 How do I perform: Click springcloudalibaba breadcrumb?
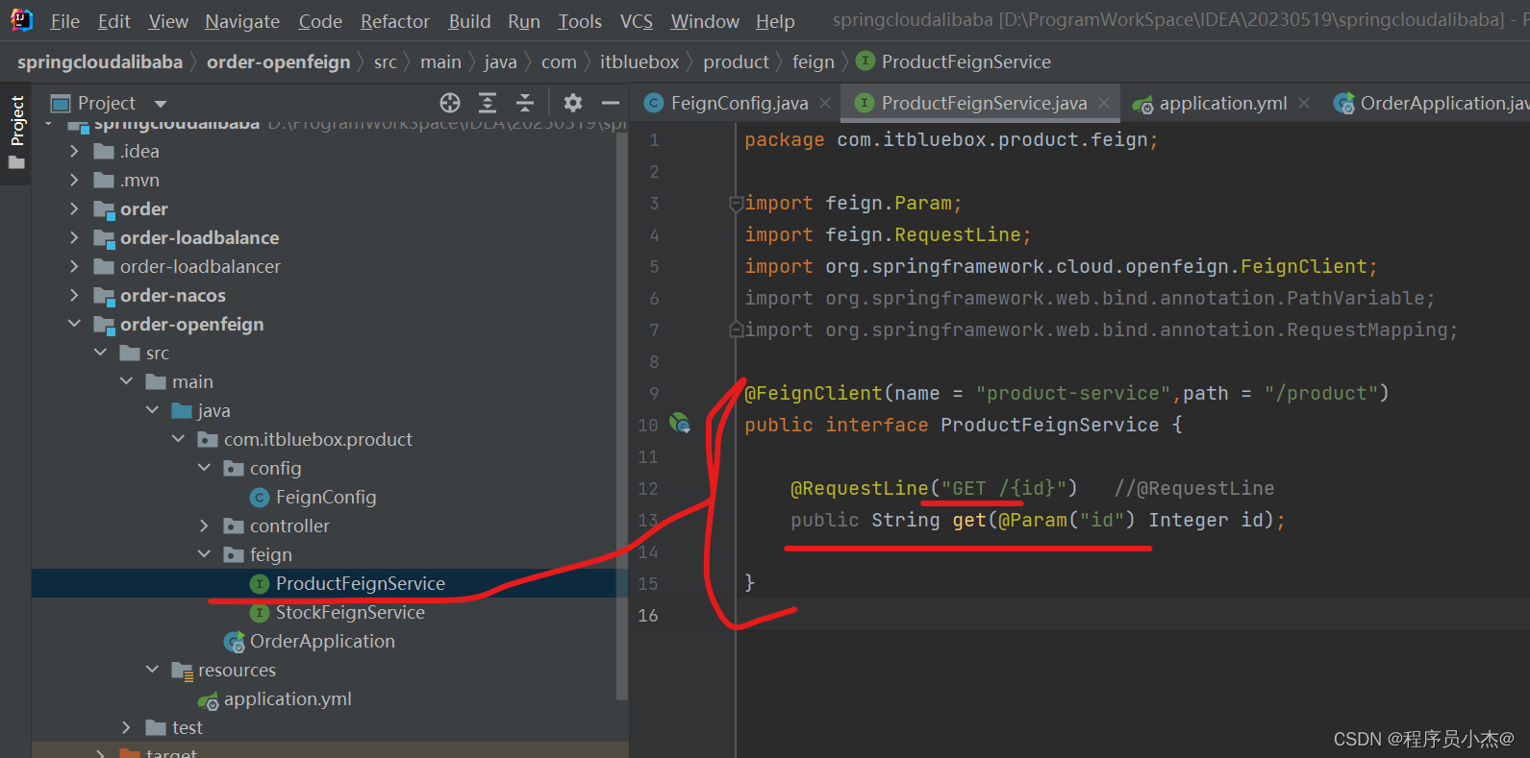100,61
